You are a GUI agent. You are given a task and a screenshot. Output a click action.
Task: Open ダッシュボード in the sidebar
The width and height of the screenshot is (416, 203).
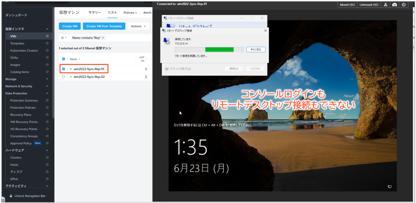16,15
